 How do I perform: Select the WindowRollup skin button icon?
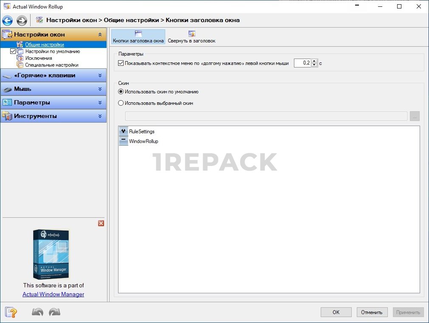coord(124,141)
